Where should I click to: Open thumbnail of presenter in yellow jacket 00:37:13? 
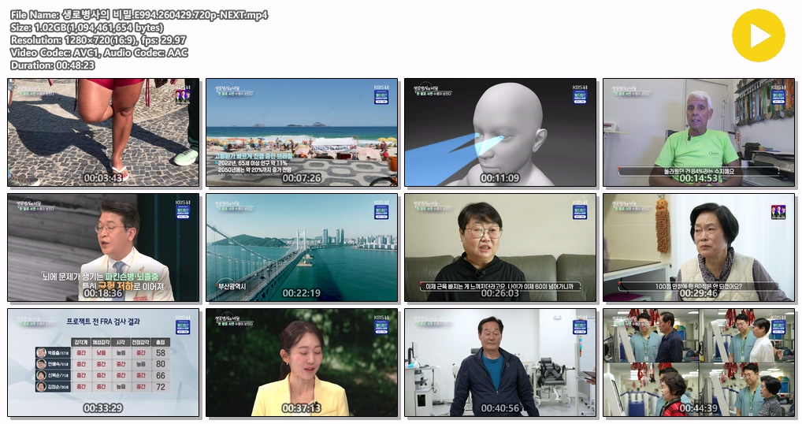pyautogui.click(x=302, y=363)
